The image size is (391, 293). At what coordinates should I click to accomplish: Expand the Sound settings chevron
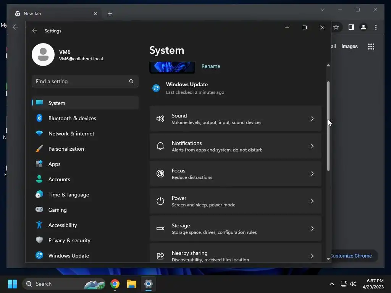[312, 119]
